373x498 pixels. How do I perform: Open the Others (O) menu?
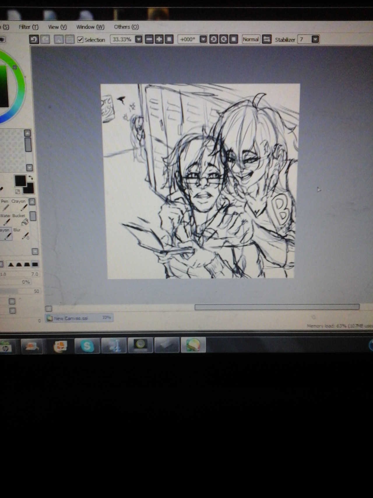126,27
